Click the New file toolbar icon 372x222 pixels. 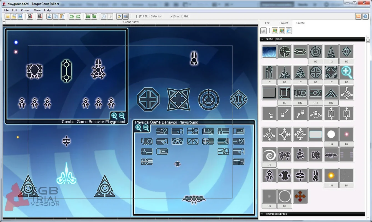point(8,16)
